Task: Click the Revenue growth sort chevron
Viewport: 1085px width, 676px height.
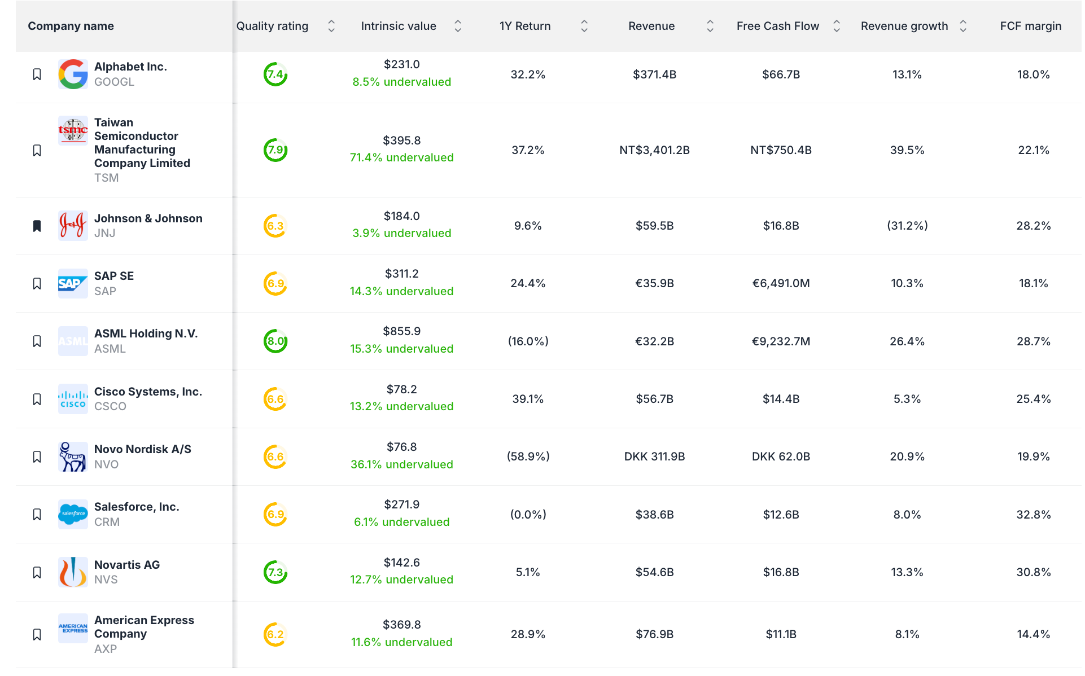Action: pos(962,26)
